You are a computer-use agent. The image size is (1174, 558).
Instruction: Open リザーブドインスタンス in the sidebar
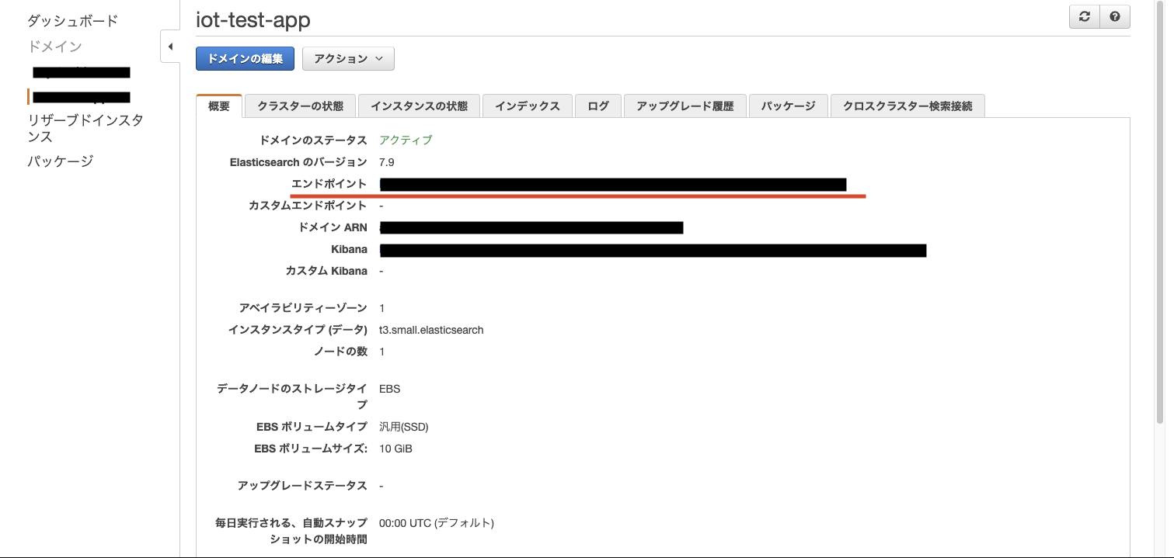click(85, 128)
